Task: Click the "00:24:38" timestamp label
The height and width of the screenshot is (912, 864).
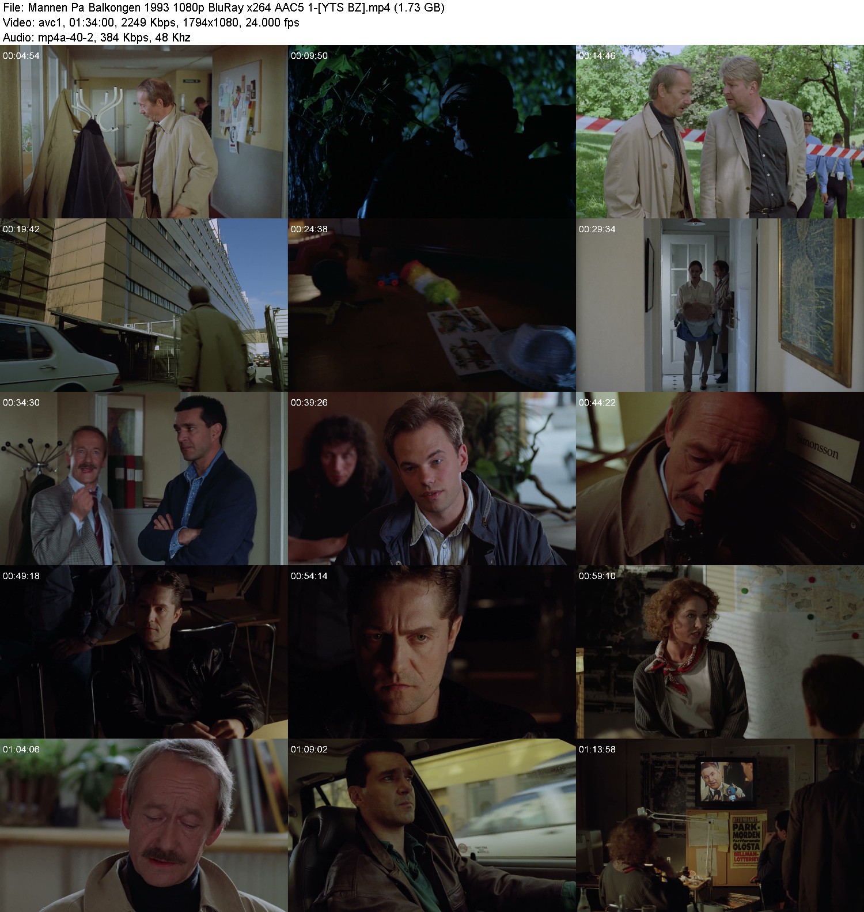Action: [x=309, y=229]
